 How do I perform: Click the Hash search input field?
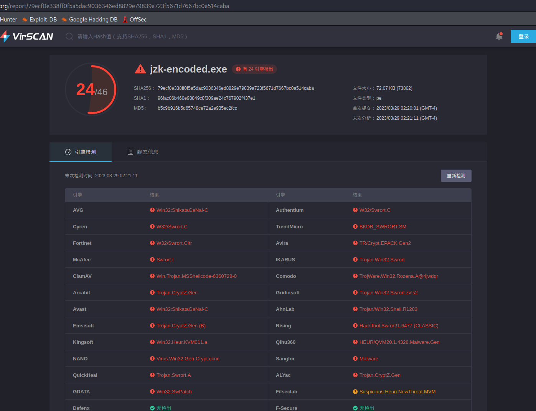click(x=132, y=36)
